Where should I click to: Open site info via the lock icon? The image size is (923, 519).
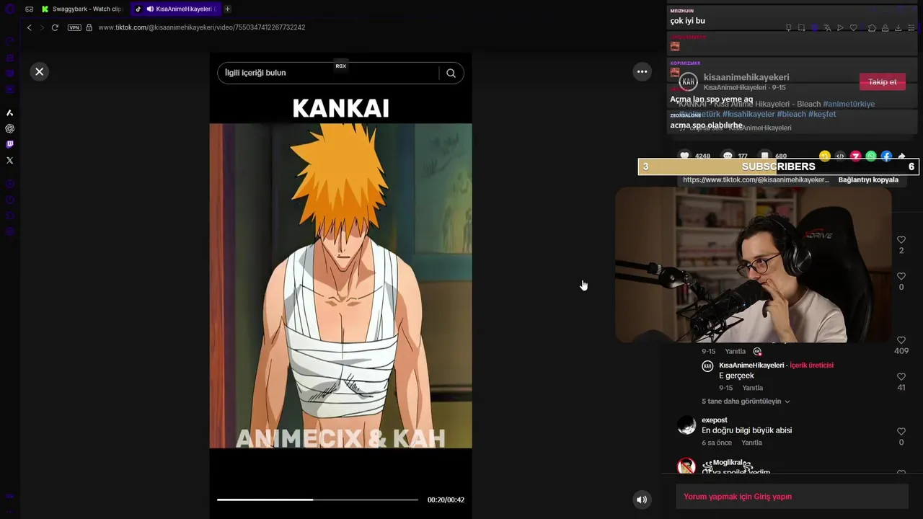click(89, 27)
